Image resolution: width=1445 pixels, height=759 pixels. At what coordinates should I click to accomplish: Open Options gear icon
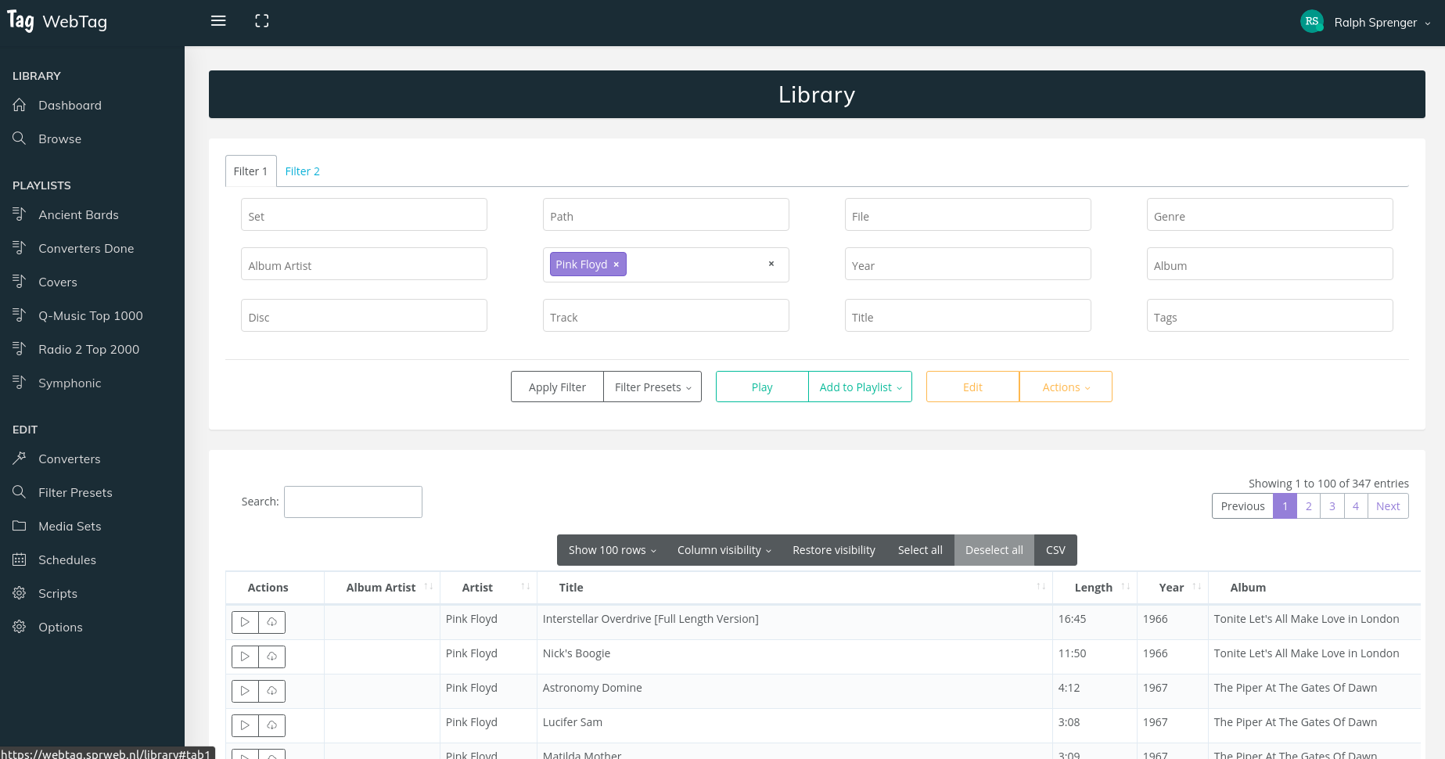coord(20,627)
